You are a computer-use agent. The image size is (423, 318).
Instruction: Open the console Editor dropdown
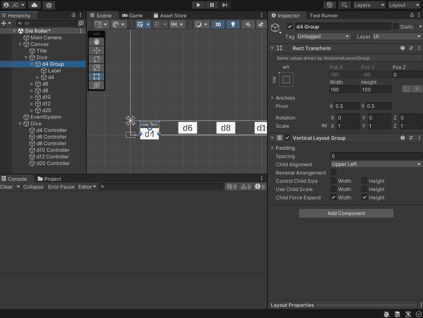[87, 187]
